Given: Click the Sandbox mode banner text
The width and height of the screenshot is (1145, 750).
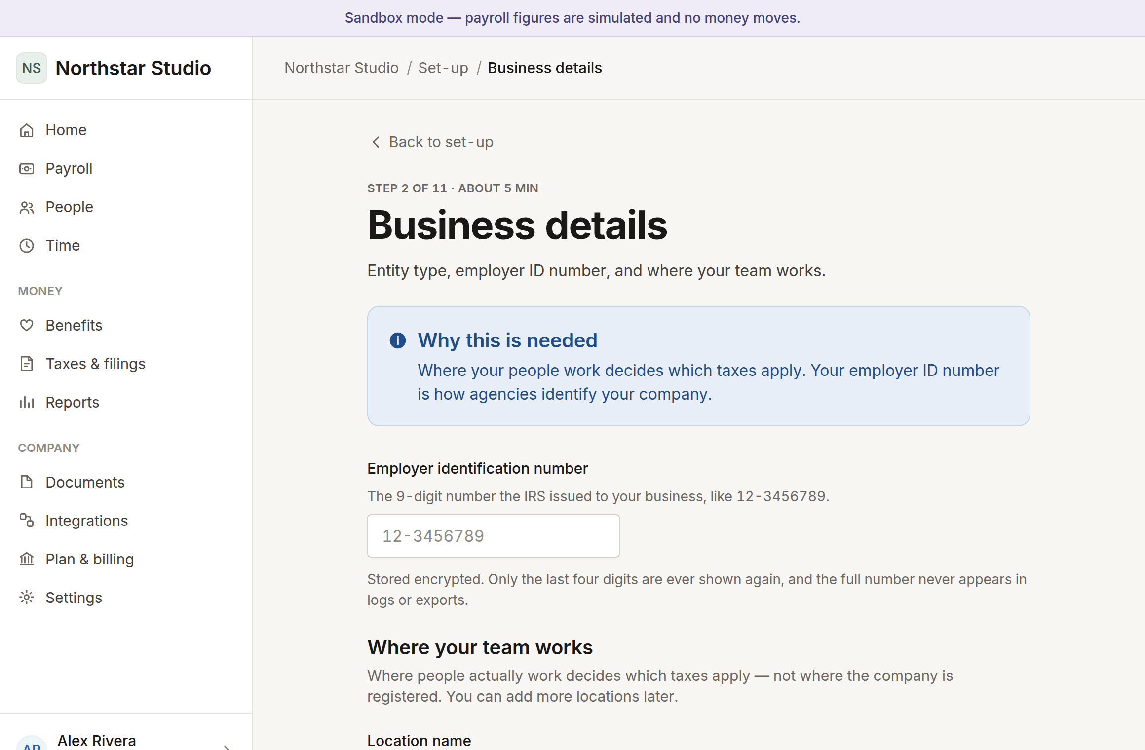Looking at the screenshot, I should pyautogui.click(x=572, y=18).
